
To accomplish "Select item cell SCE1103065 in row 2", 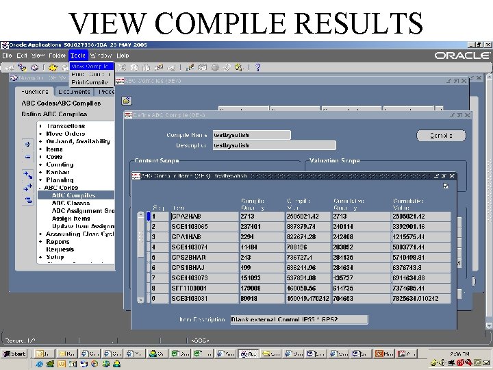I will click(205, 227).
